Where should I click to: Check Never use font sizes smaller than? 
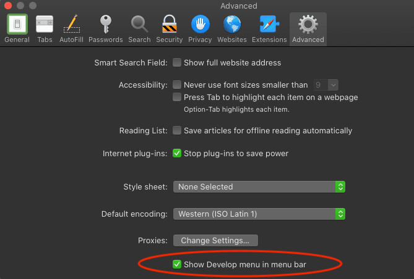(177, 85)
